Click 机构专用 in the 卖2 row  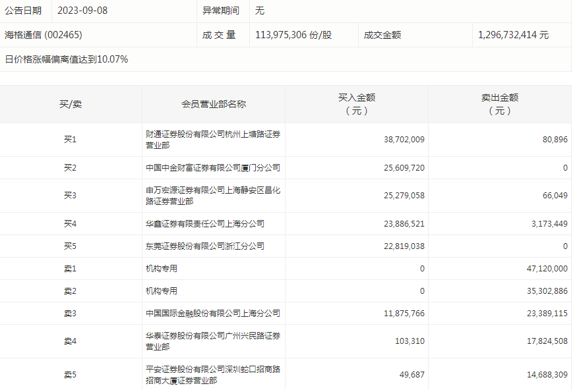[x=162, y=291]
